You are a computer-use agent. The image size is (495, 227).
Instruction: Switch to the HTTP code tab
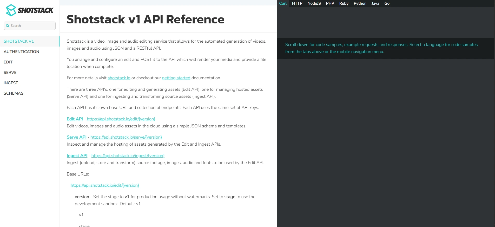[x=297, y=3]
